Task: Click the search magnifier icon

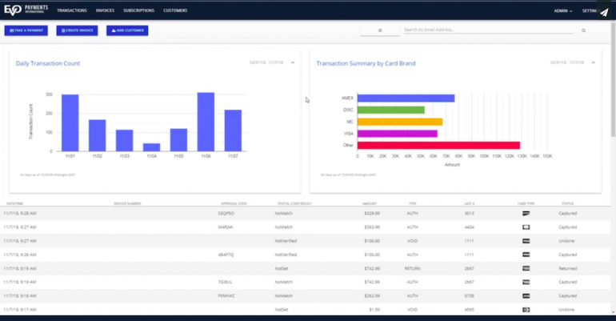Action: 584,30
